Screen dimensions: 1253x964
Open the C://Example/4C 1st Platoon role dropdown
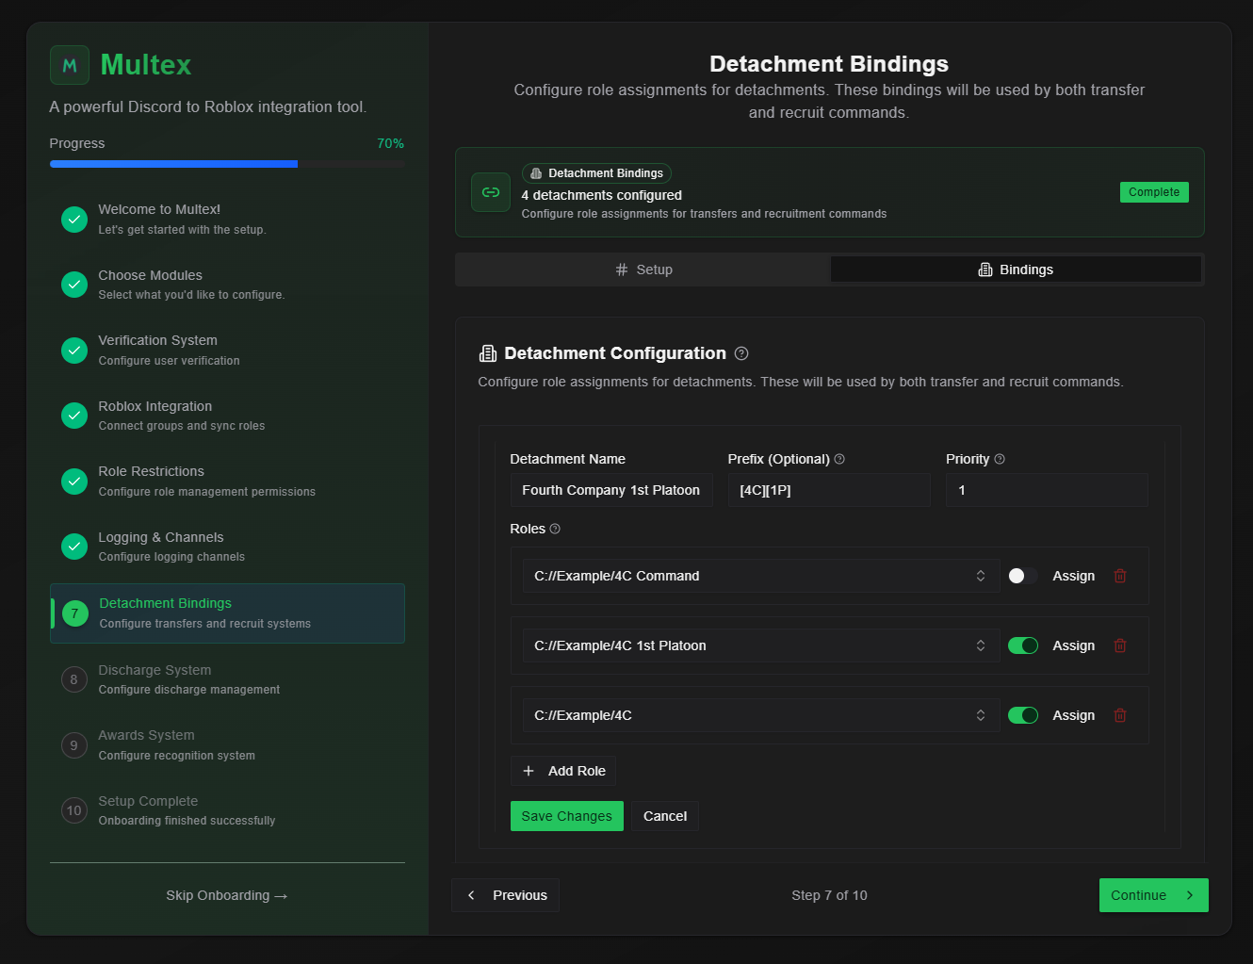click(x=761, y=645)
